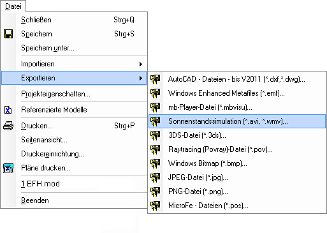Click the Exportieren submenu arrow

tap(141, 78)
